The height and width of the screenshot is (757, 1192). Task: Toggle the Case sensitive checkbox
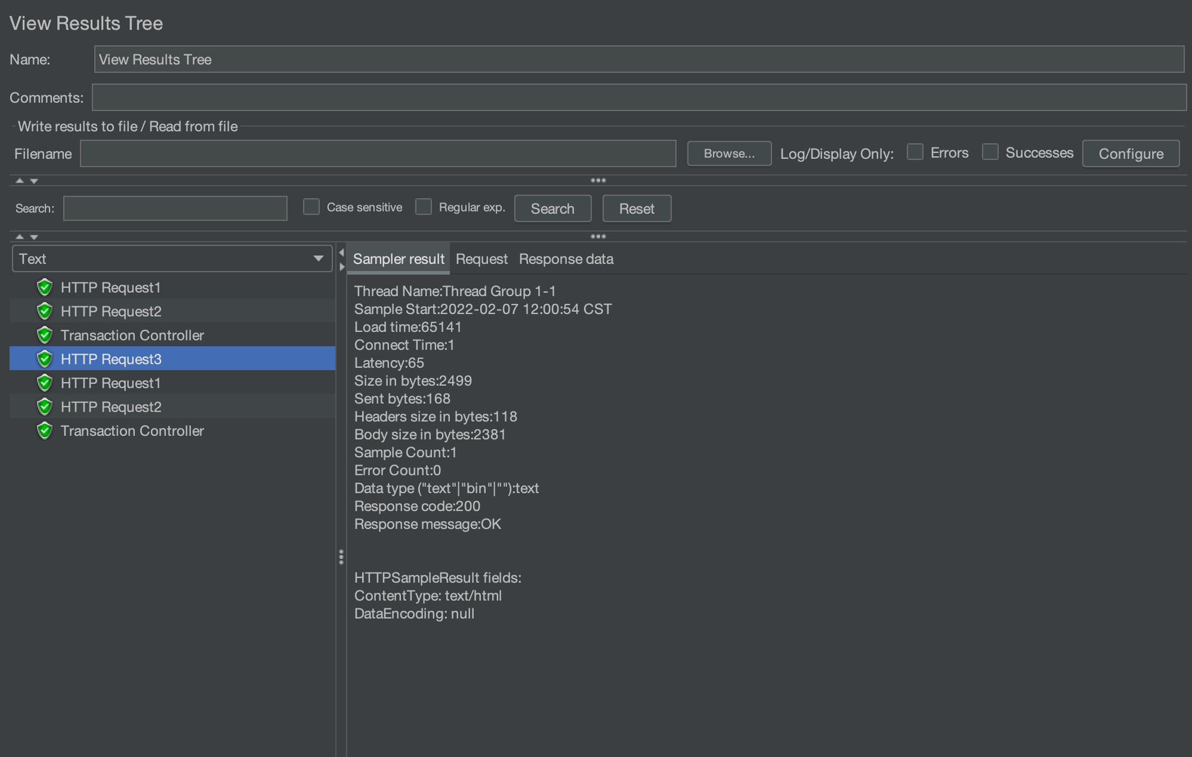click(311, 207)
